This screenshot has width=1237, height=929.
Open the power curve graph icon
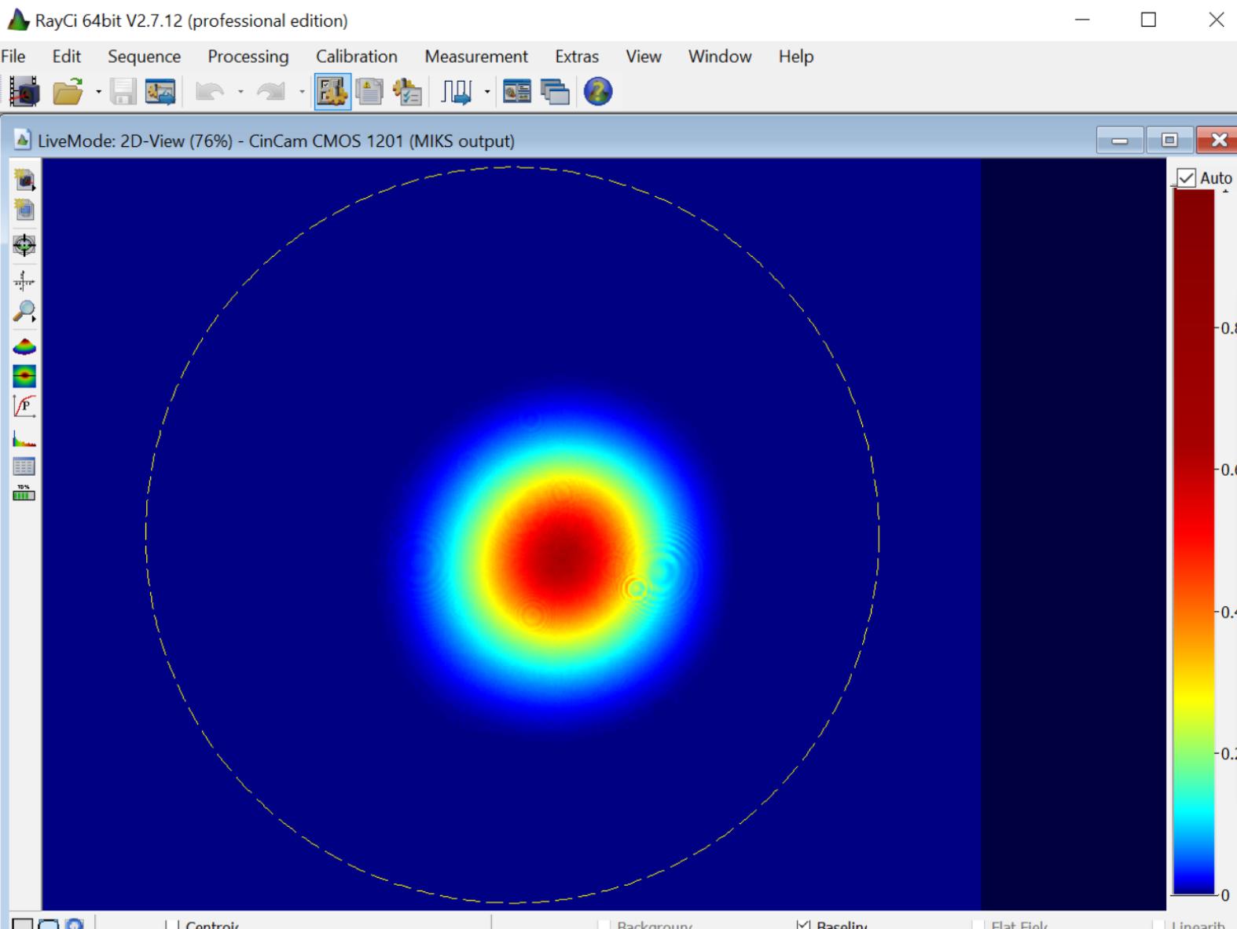24,406
